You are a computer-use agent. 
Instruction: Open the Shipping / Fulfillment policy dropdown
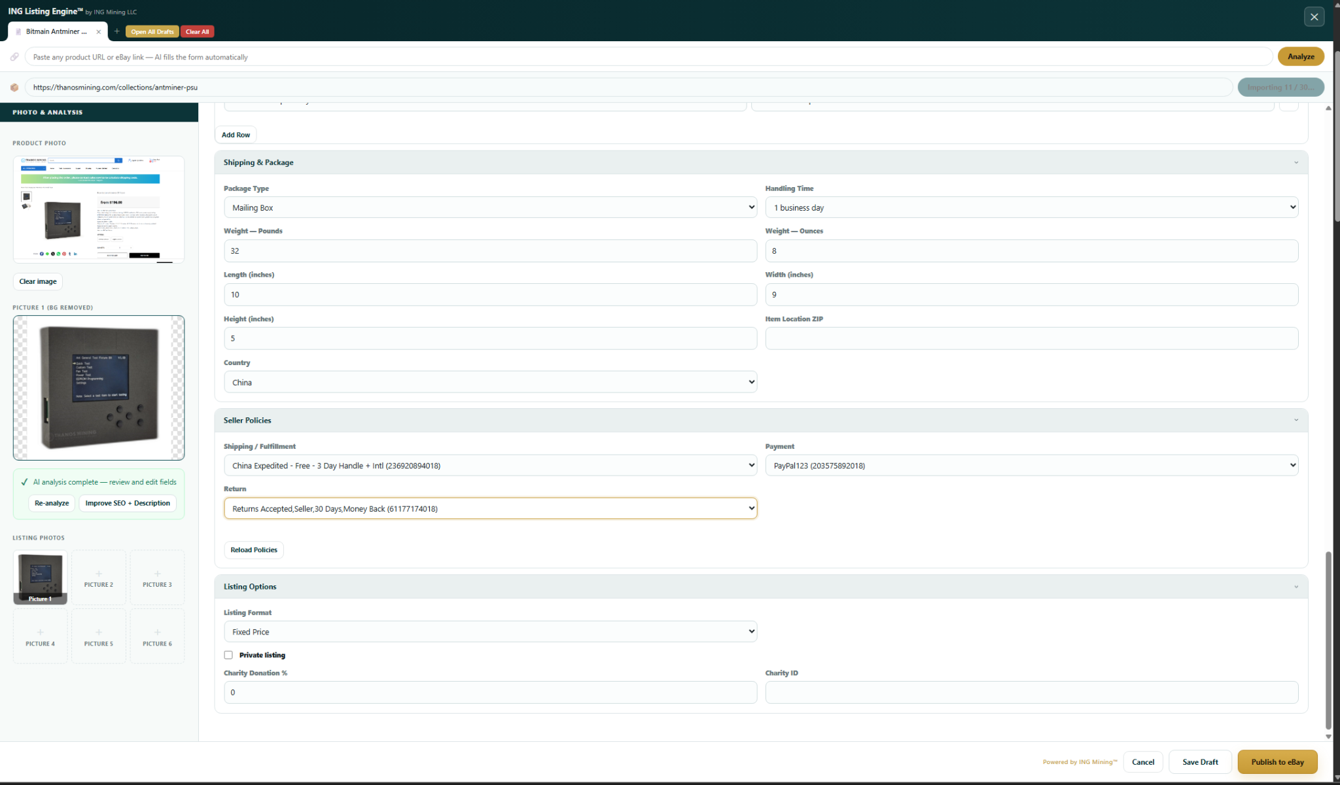pyautogui.click(x=490, y=465)
